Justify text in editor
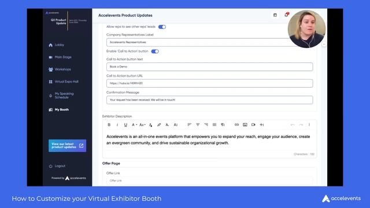Image resolution: width=370 pixels, height=208 pixels. pyautogui.click(x=214, y=125)
